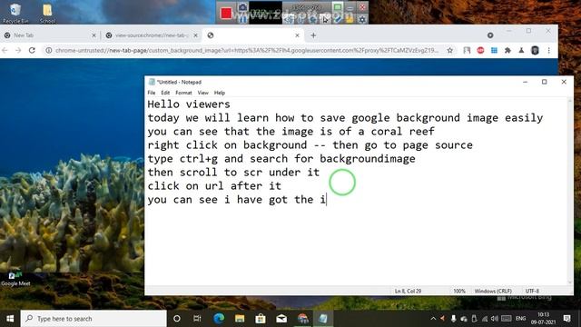
Task: Open Chrome tab search dropdown arrow
Action: tap(490, 35)
